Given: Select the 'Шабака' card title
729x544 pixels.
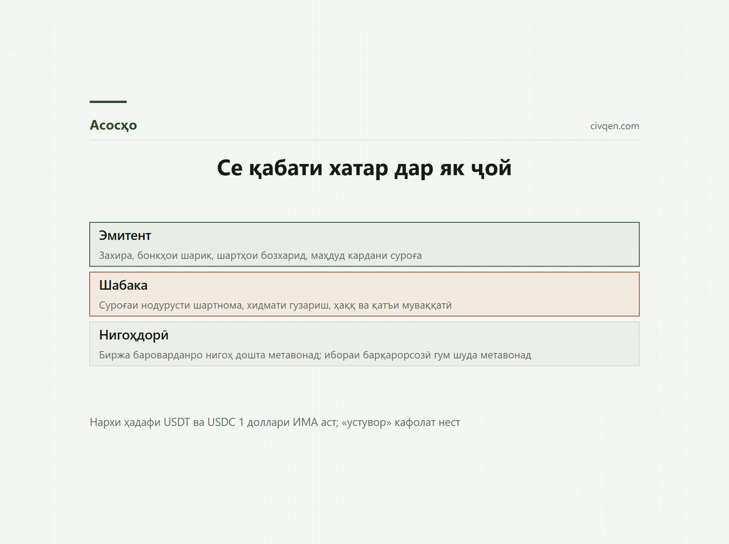Looking at the screenshot, I should (123, 285).
